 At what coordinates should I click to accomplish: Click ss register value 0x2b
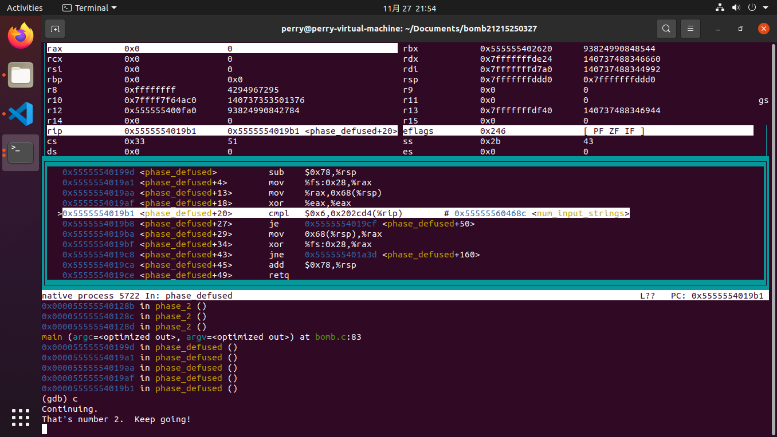pyautogui.click(x=490, y=141)
